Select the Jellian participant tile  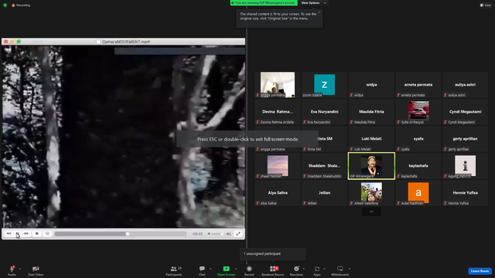[x=324, y=193]
